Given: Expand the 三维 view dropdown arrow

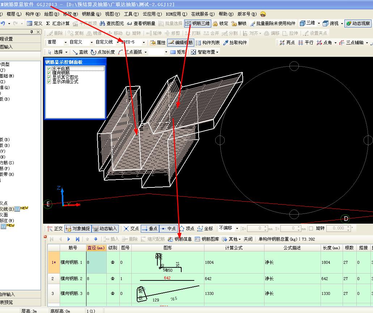Looking at the screenshot, I should click(x=319, y=23).
